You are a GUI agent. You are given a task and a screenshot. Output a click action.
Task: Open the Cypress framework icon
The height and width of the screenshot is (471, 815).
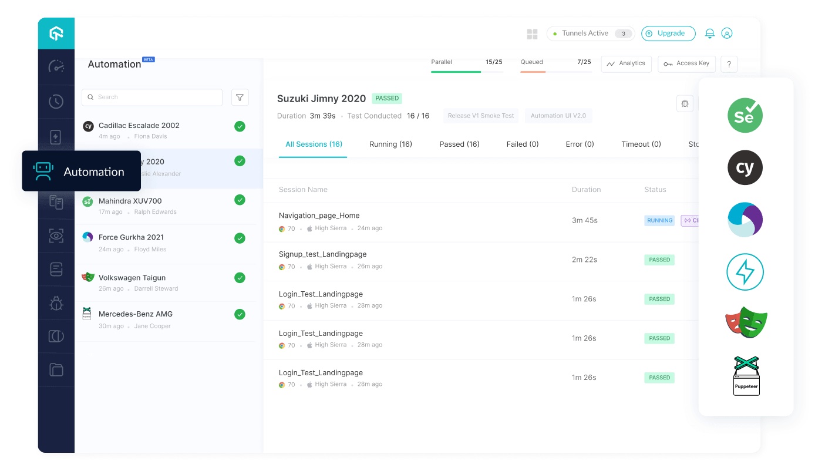(745, 167)
